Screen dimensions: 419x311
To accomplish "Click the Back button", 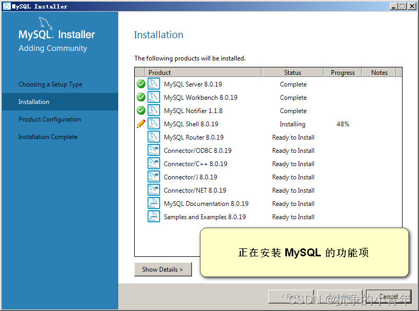I will 291,297.
